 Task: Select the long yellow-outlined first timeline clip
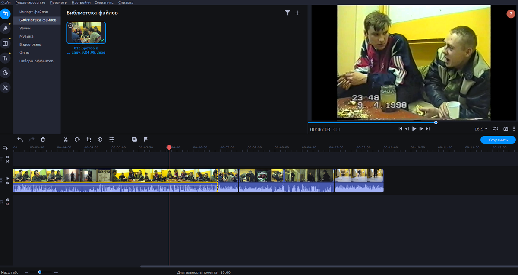tap(115, 180)
